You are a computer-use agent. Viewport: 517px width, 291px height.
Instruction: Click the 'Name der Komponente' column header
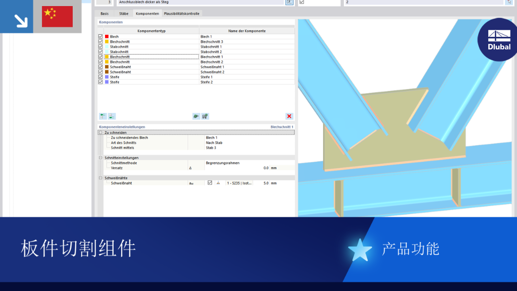click(x=247, y=31)
